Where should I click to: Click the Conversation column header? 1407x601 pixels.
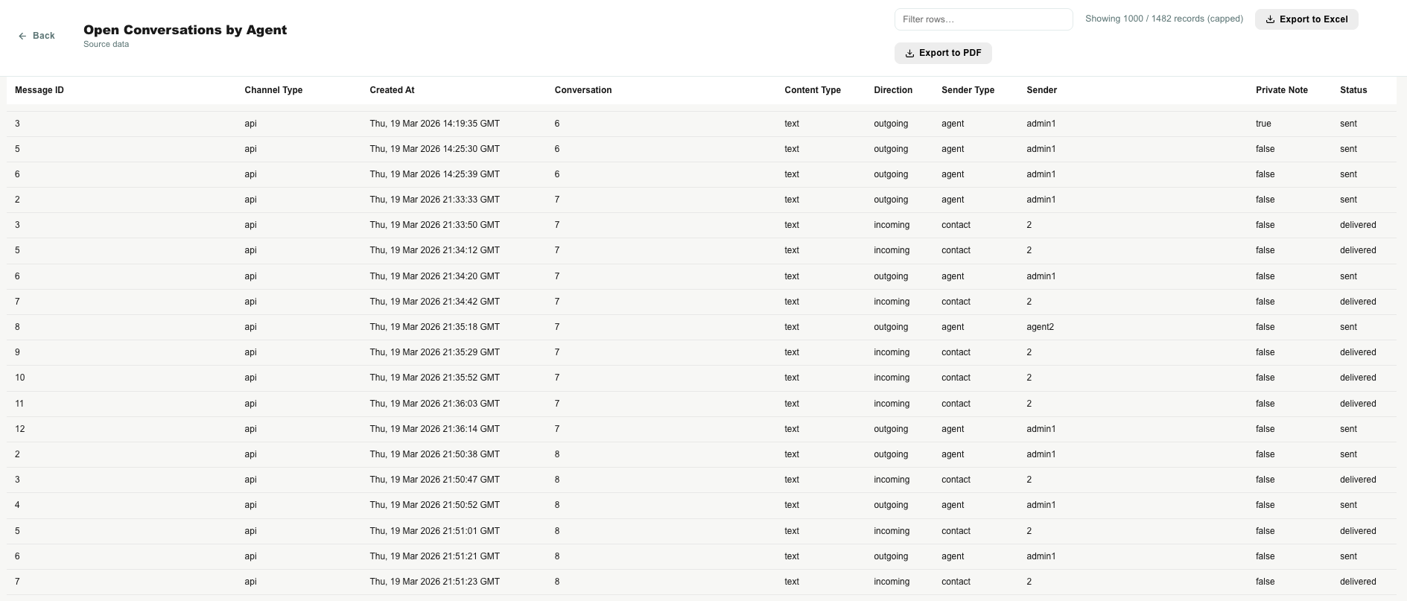583,90
